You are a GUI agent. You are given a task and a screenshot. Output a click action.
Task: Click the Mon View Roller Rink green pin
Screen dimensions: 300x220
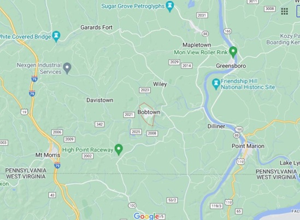(233, 52)
